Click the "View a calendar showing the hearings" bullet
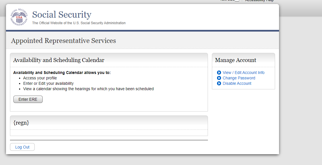The width and height of the screenshot is (322, 165). 88,89
